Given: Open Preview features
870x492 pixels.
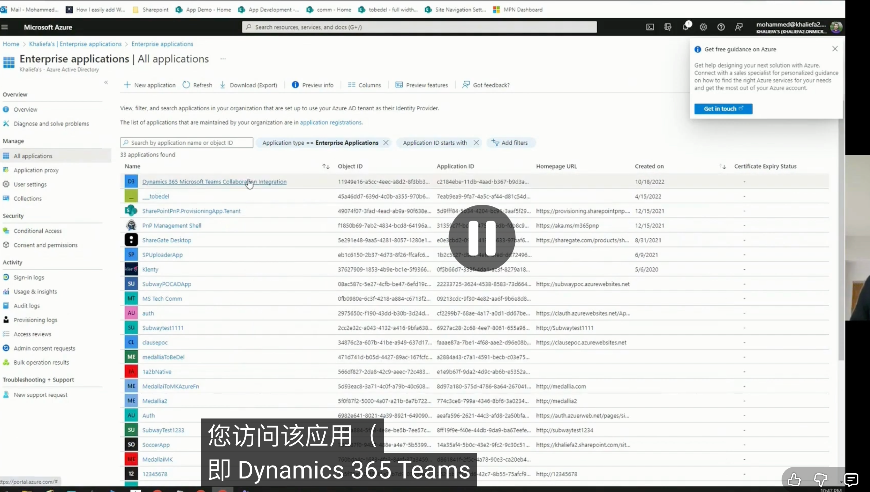Looking at the screenshot, I should (x=422, y=85).
